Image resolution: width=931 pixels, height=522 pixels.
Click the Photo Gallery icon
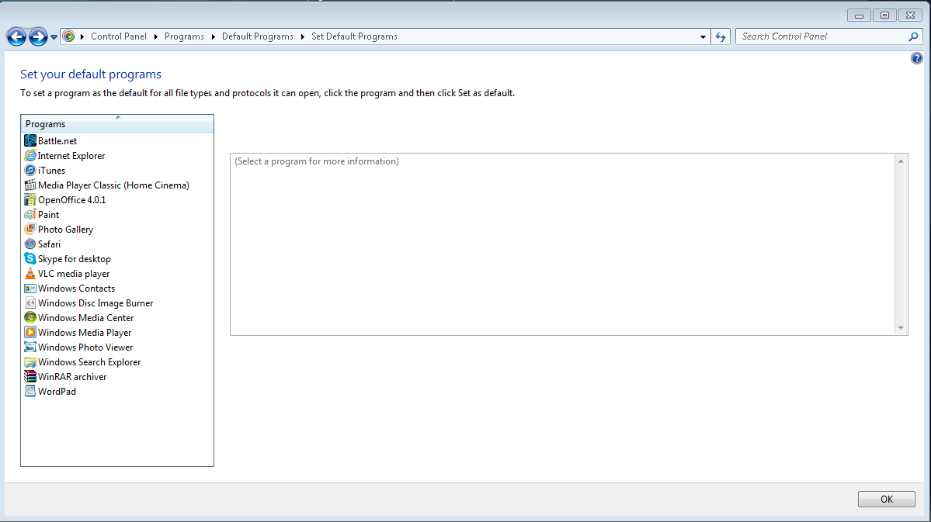(30, 229)
